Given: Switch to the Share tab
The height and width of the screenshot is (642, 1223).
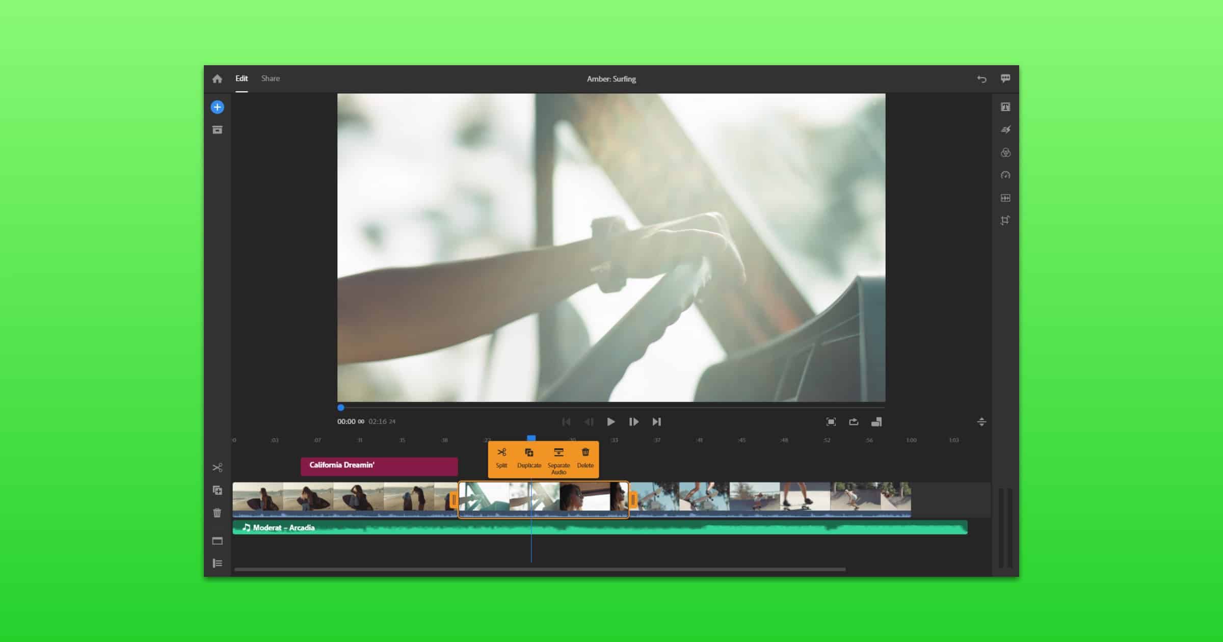Looking at the screenshot, I should 271,78.
